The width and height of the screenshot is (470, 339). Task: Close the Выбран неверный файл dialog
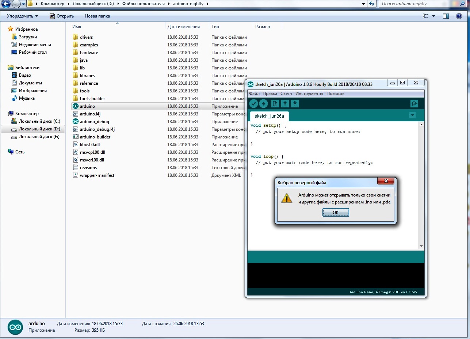386,182
